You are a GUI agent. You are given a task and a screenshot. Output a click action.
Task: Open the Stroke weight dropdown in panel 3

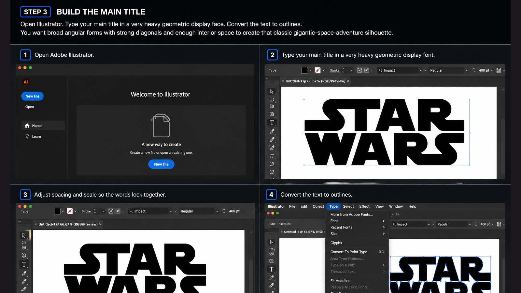pos(103,211)
